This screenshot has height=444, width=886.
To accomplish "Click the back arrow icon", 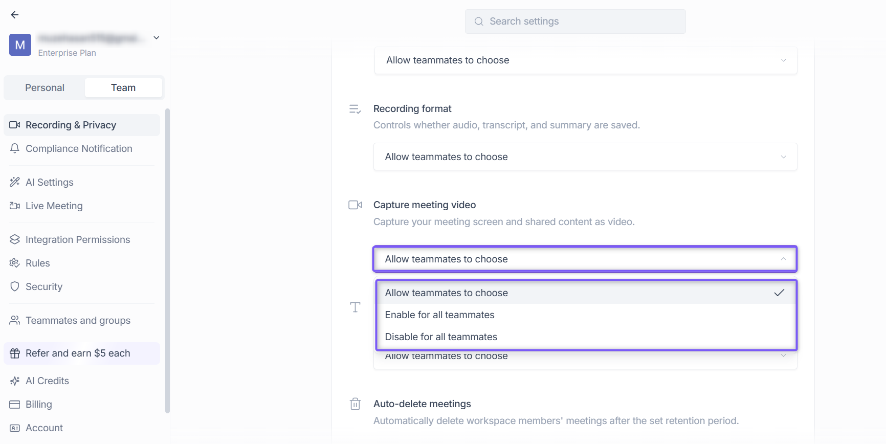I will (15, 15).
